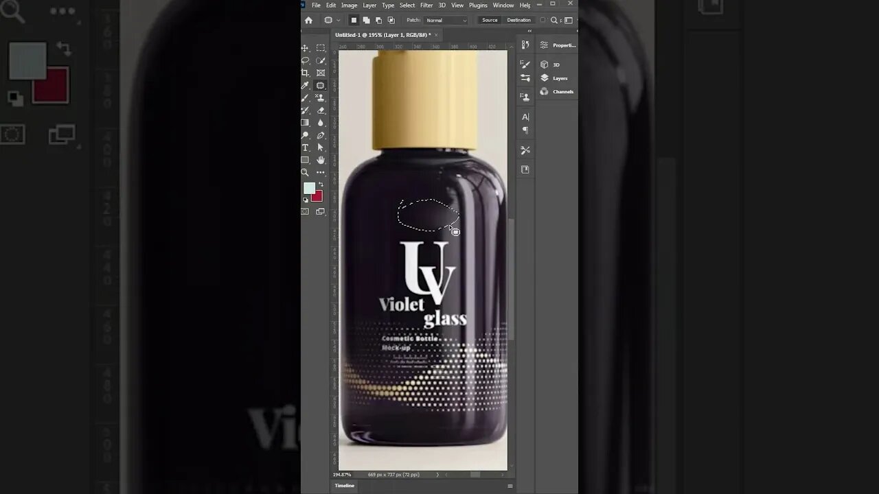This screenshot has width=879, height=494.
Task: Open the Photoshop search icon
Action: pos(554,21)
